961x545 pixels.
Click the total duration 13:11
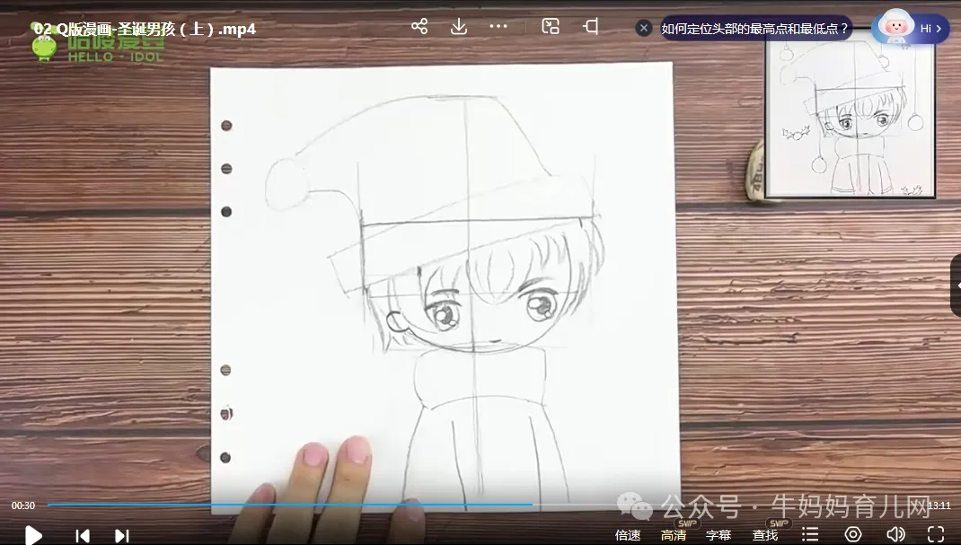[x=939, y=505]
